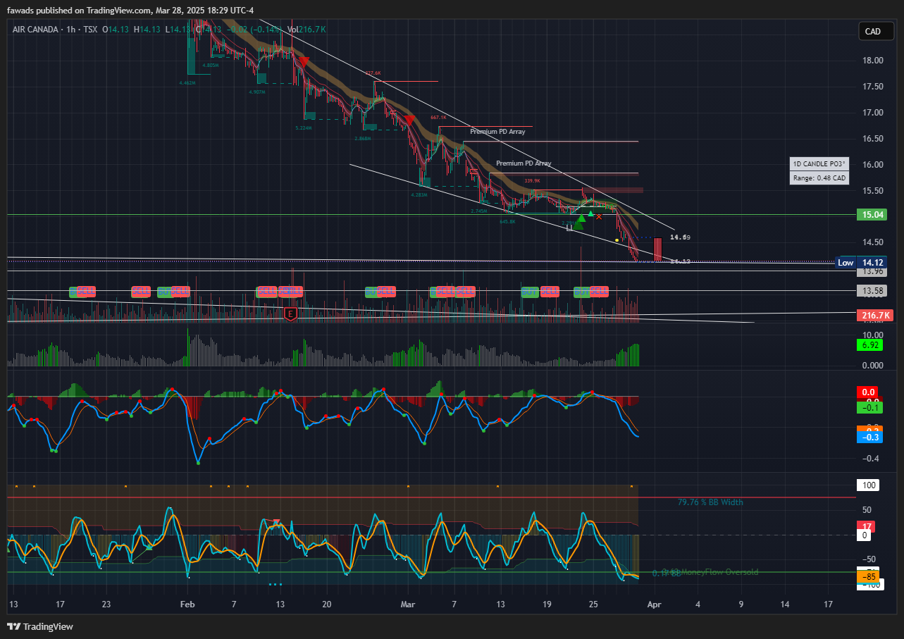This screenshot has width=904, height=639.
Task: Click the red 17 indicator value label
Action: pyautogui.click(x=866, y=526)
